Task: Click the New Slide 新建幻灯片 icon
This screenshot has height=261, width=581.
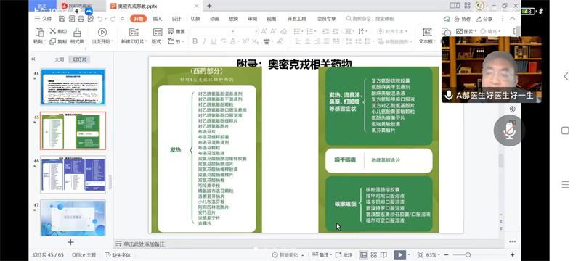Action: click(134, 32)
